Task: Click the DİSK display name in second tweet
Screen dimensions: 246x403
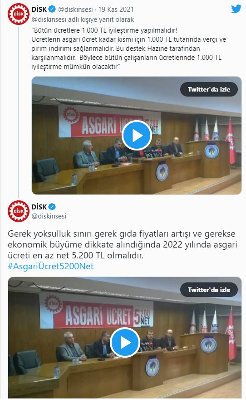Action: coord(39,207)
